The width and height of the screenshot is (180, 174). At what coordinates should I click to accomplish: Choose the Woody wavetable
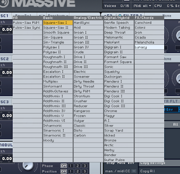[x=58, y=140]
